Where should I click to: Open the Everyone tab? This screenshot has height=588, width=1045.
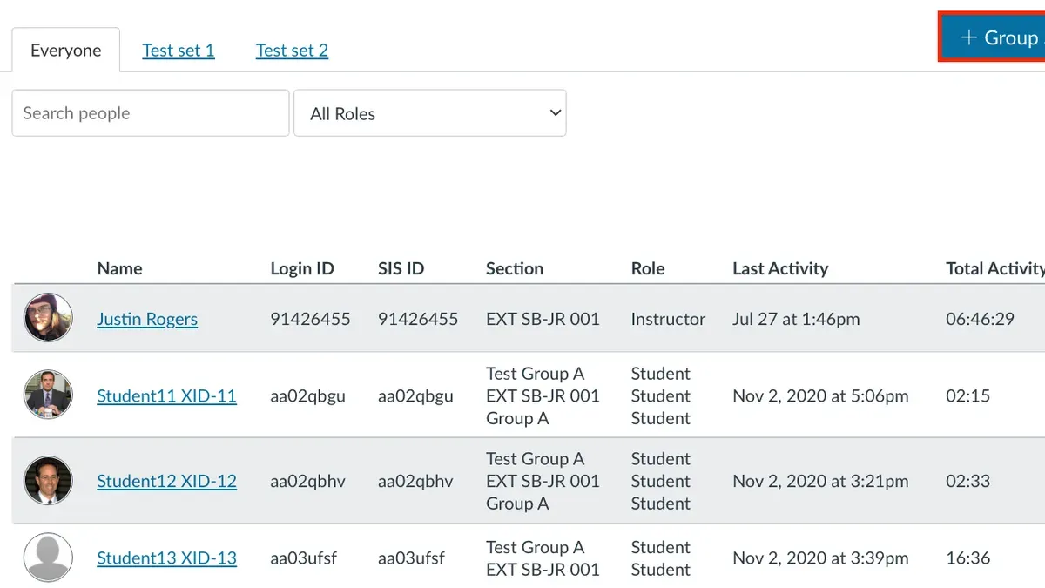(x=65, y=51)
